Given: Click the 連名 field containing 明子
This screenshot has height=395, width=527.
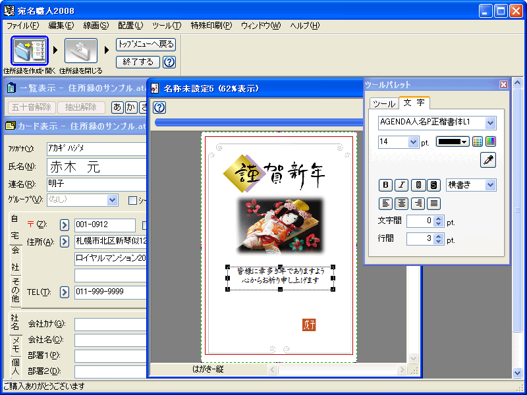Looking at the screenshot, I should click(x=97, y=184).
